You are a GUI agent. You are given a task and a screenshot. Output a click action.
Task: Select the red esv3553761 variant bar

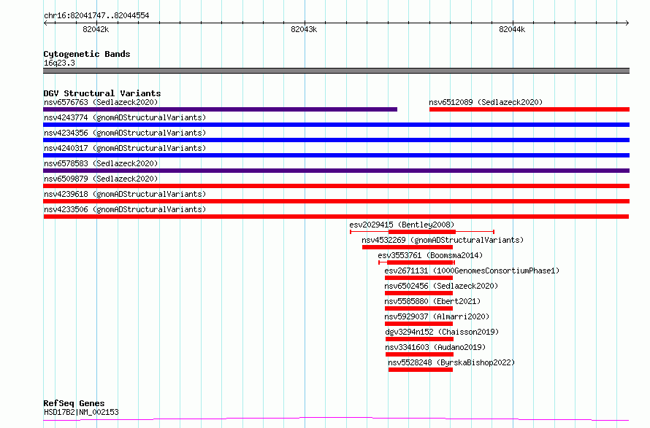coord(416,262)
